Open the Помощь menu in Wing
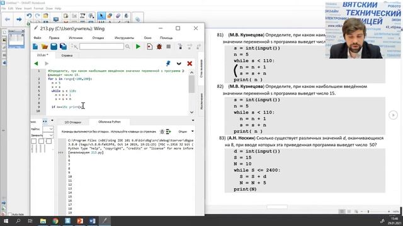This screenshot has width=403, height=226. (x=166, y=38)
